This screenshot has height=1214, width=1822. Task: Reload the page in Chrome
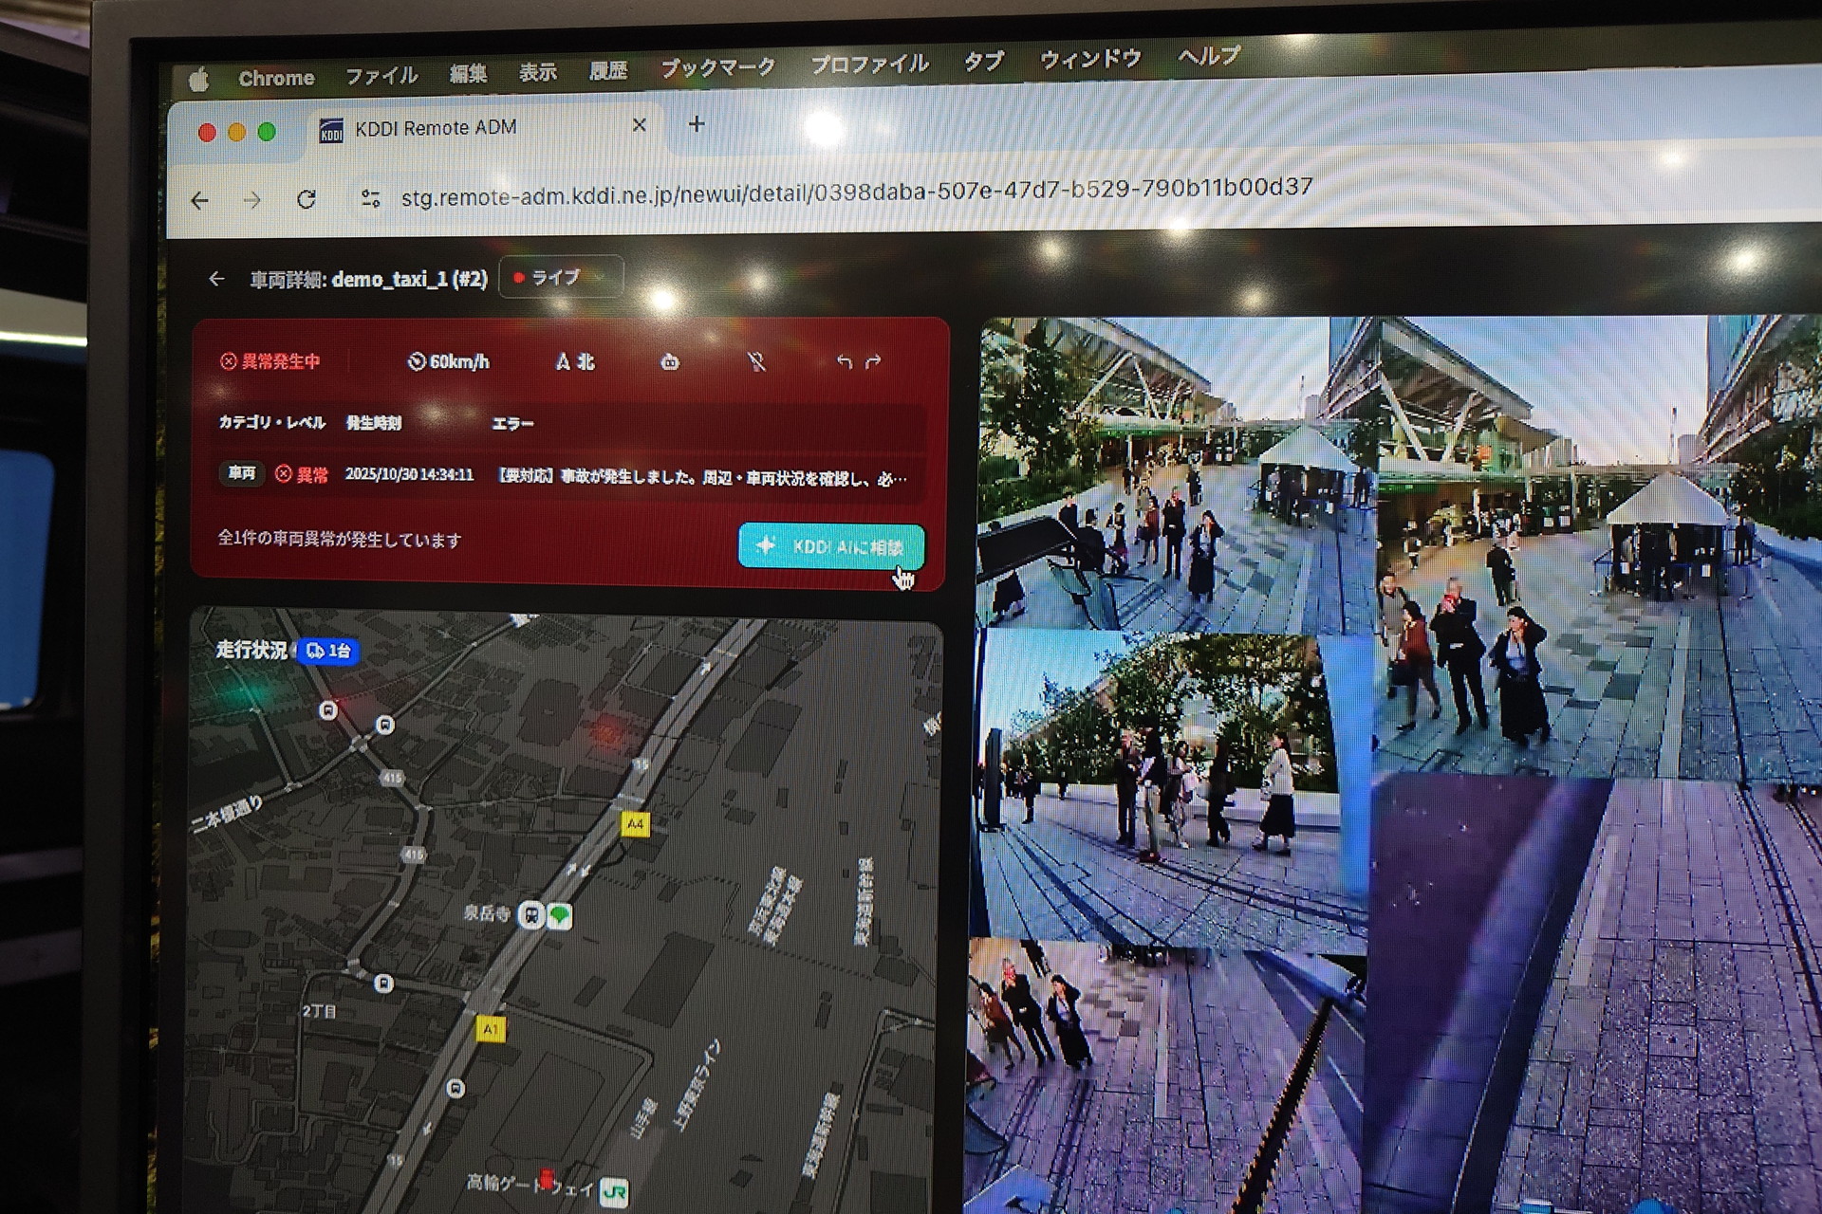[x=306, y=199]
